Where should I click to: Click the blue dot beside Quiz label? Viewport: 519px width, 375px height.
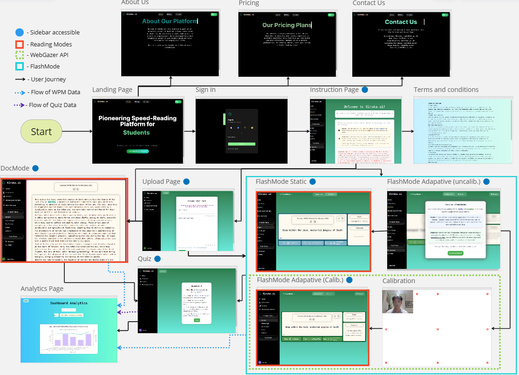coord(158,259)
